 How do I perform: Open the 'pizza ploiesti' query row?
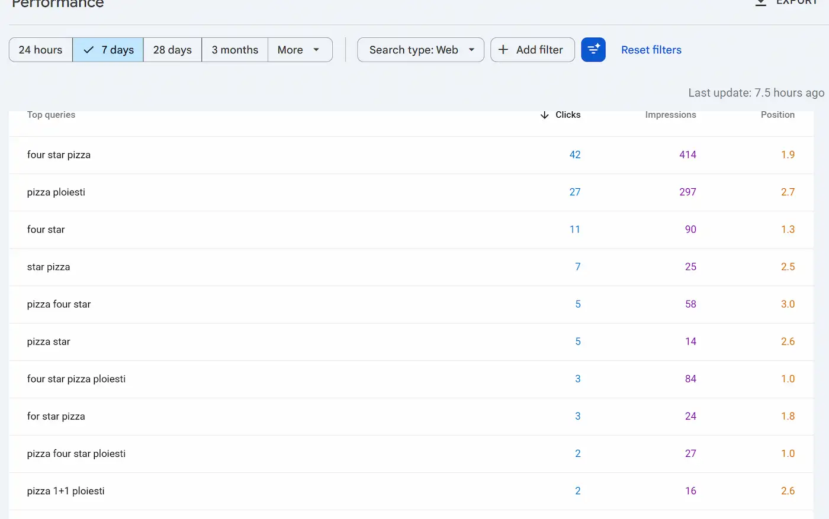click(412, 192)
